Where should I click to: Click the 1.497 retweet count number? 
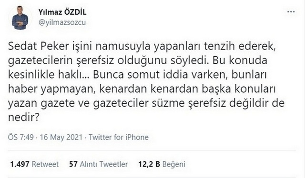click(x=20, y=164)
